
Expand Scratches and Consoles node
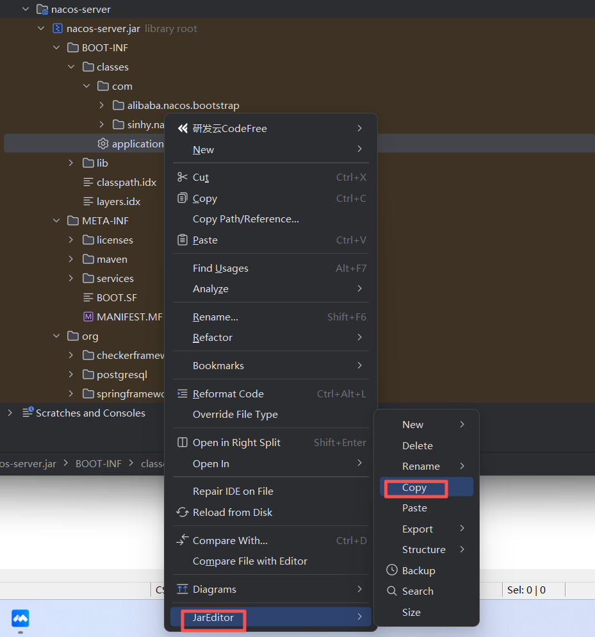tap(10, 413)
